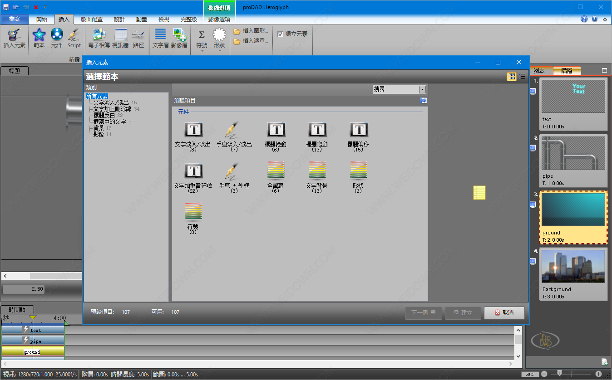Switch dialog to list view
612x380 pixels.
coord(522,77)
